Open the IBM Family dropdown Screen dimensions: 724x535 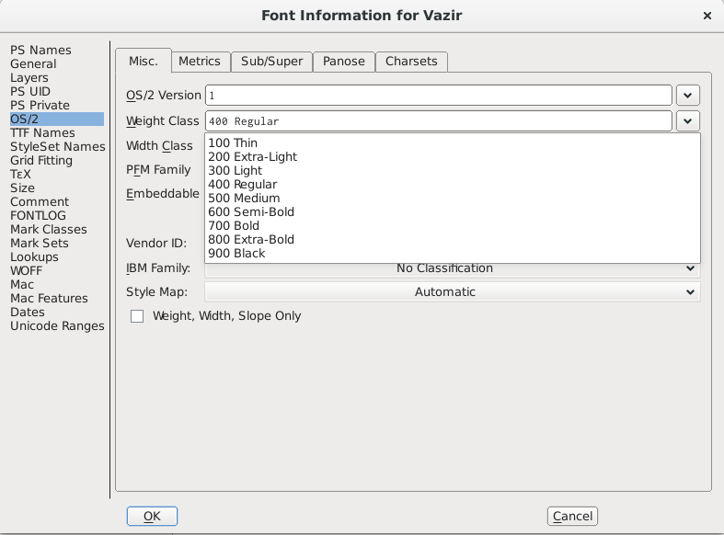pos(453,269)
